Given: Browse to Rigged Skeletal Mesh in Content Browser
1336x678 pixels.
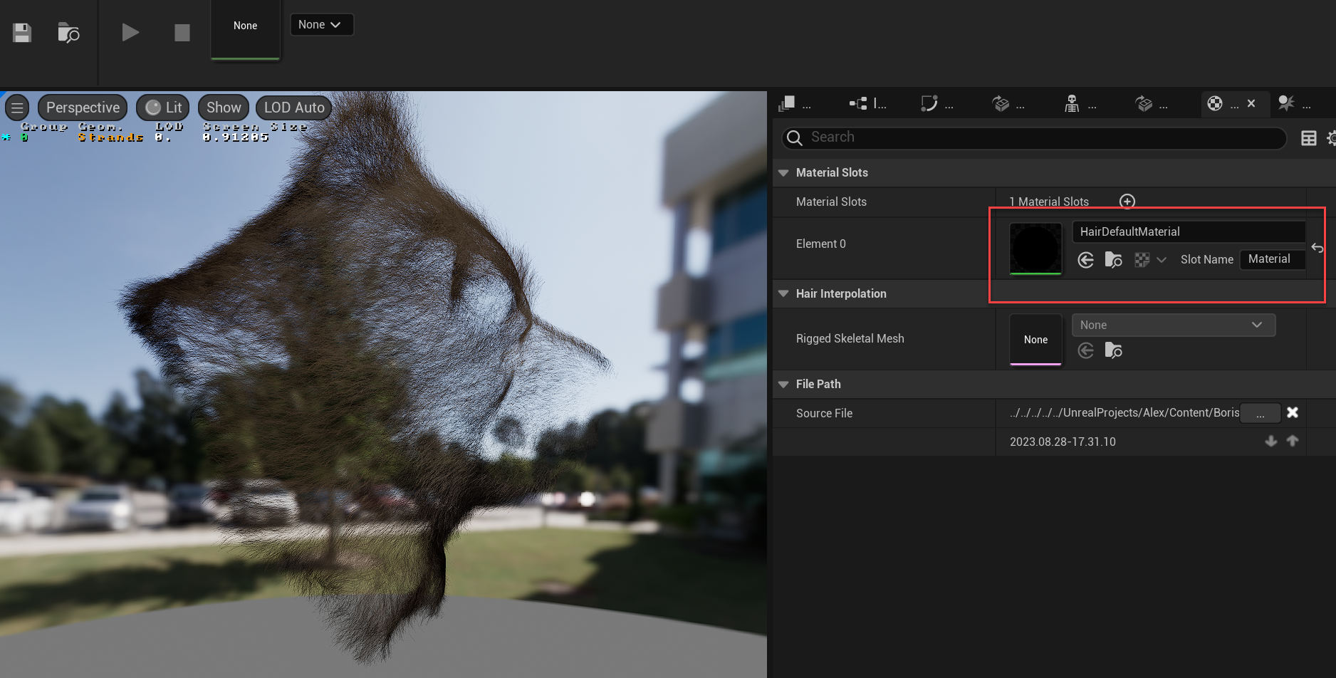Looking at the screenshot, I should pos(1113,350).
